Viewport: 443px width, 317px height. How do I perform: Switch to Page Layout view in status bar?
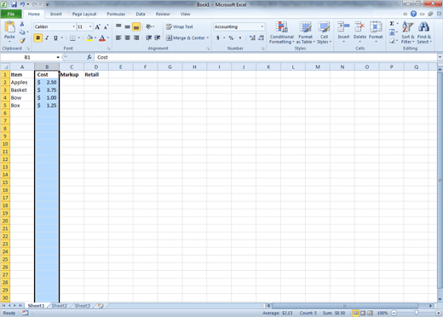[363, 313]
